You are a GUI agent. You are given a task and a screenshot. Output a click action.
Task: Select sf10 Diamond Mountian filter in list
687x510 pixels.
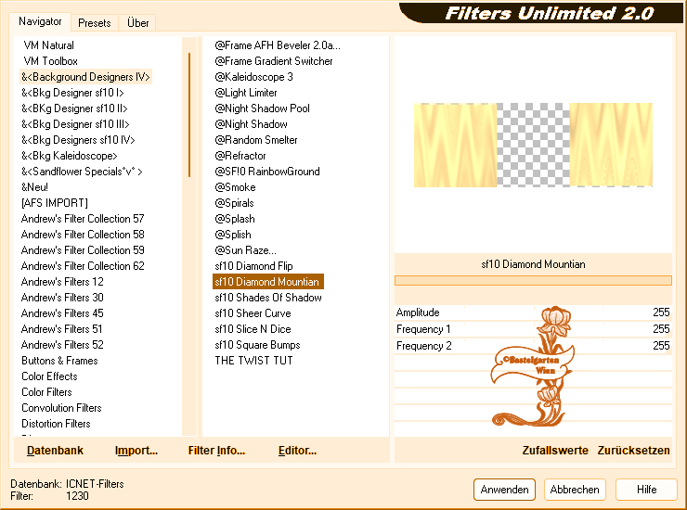(x=267, y=282)
